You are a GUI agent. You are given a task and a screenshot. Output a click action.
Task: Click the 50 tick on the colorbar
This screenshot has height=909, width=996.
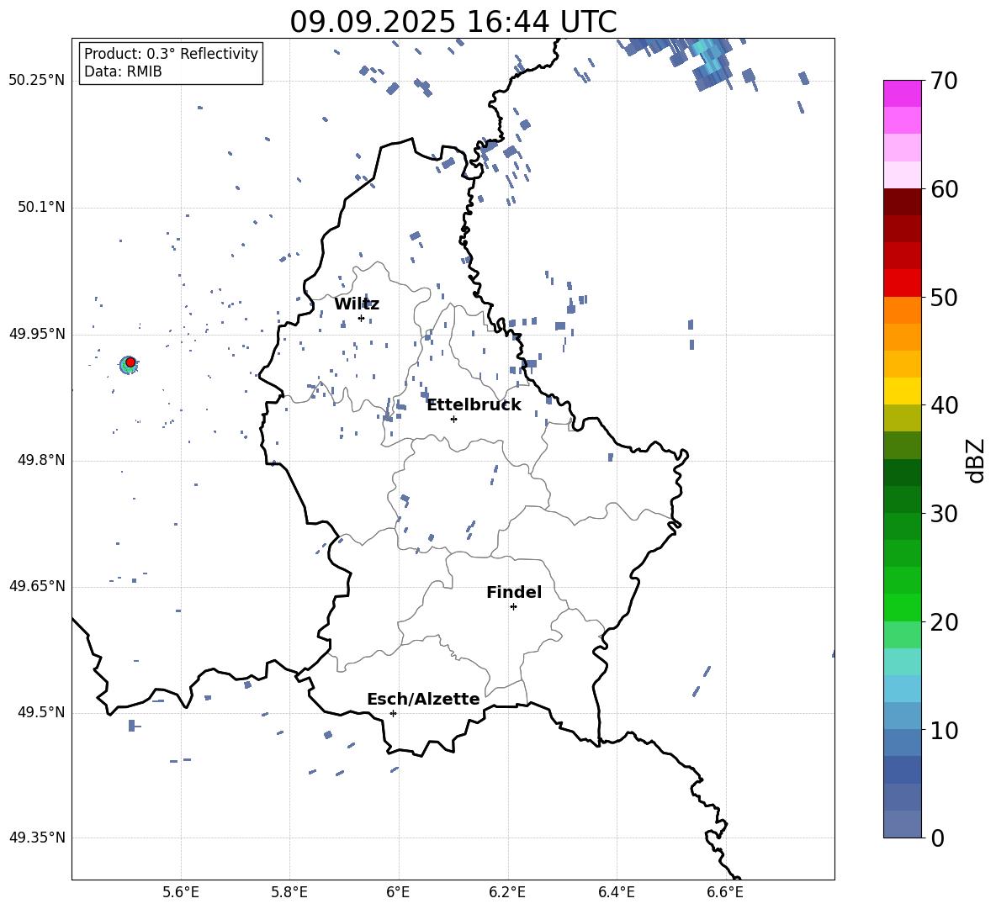943,298
